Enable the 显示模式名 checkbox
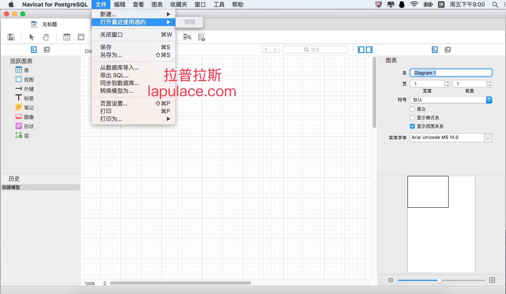Viewport: 506px width, 294px height. click(x=412, y=118)
